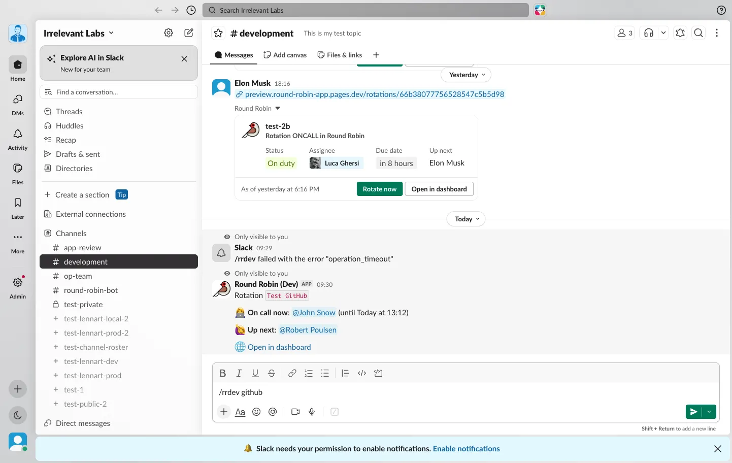The image size is (732, 463).
Task: Open the schedule send dropdown arrow
Action: click(709, 412)
